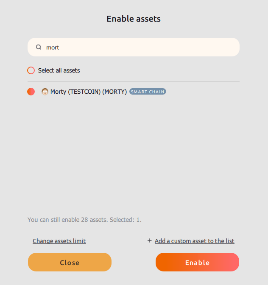
Task: Open the Add a custom asset to the list link
Action: pyautogui.click(x=194, y=241)
